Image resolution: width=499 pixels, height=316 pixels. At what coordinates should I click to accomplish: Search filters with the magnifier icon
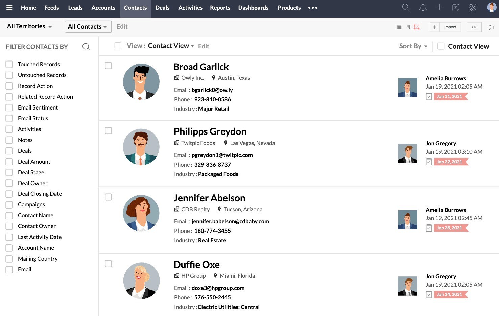[86, 47]
